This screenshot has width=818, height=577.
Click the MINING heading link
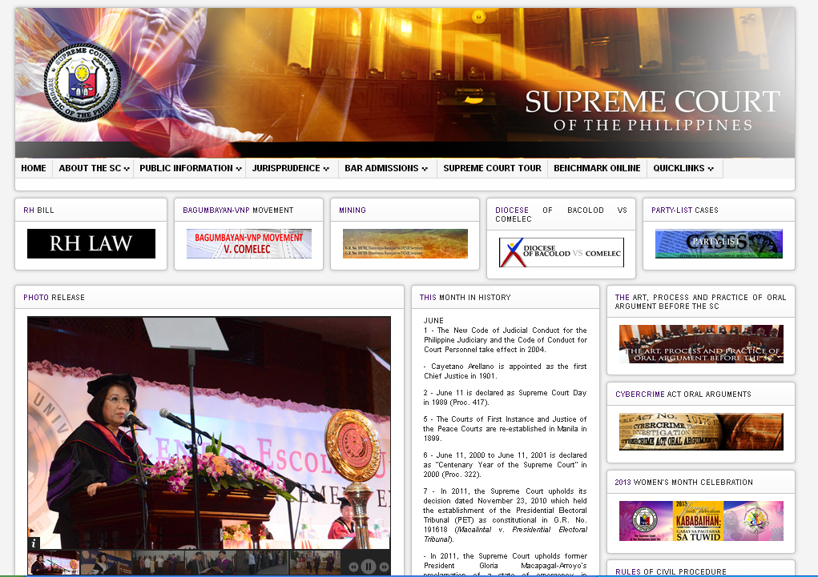[353, 210]
